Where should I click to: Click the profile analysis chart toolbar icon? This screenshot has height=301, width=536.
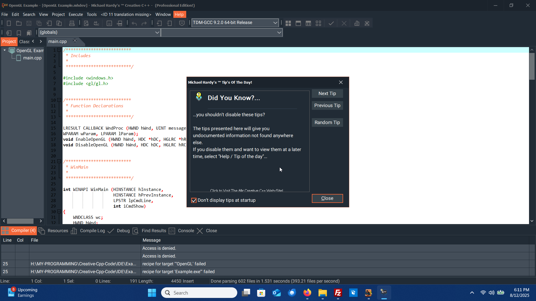pyautogui.click(x=357, y=23)
